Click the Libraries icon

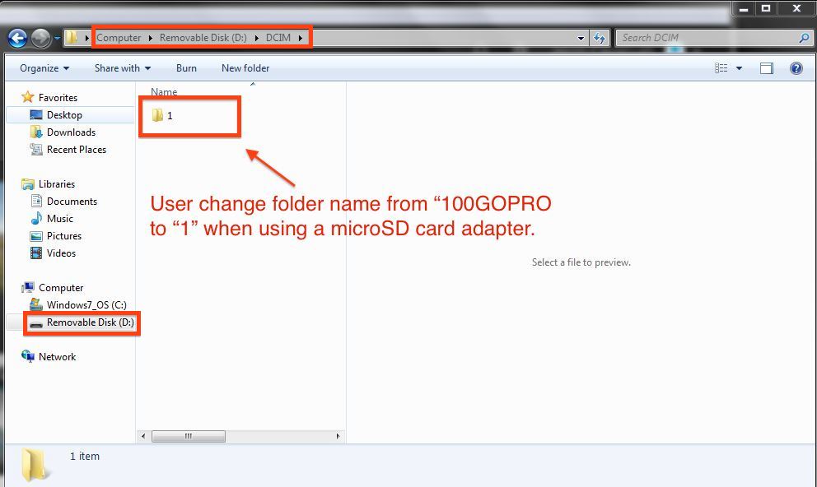point(28,184)
